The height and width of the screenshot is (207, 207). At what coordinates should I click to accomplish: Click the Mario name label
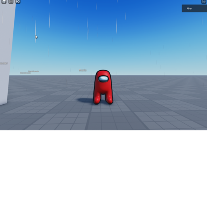click(x=83, y=70)
